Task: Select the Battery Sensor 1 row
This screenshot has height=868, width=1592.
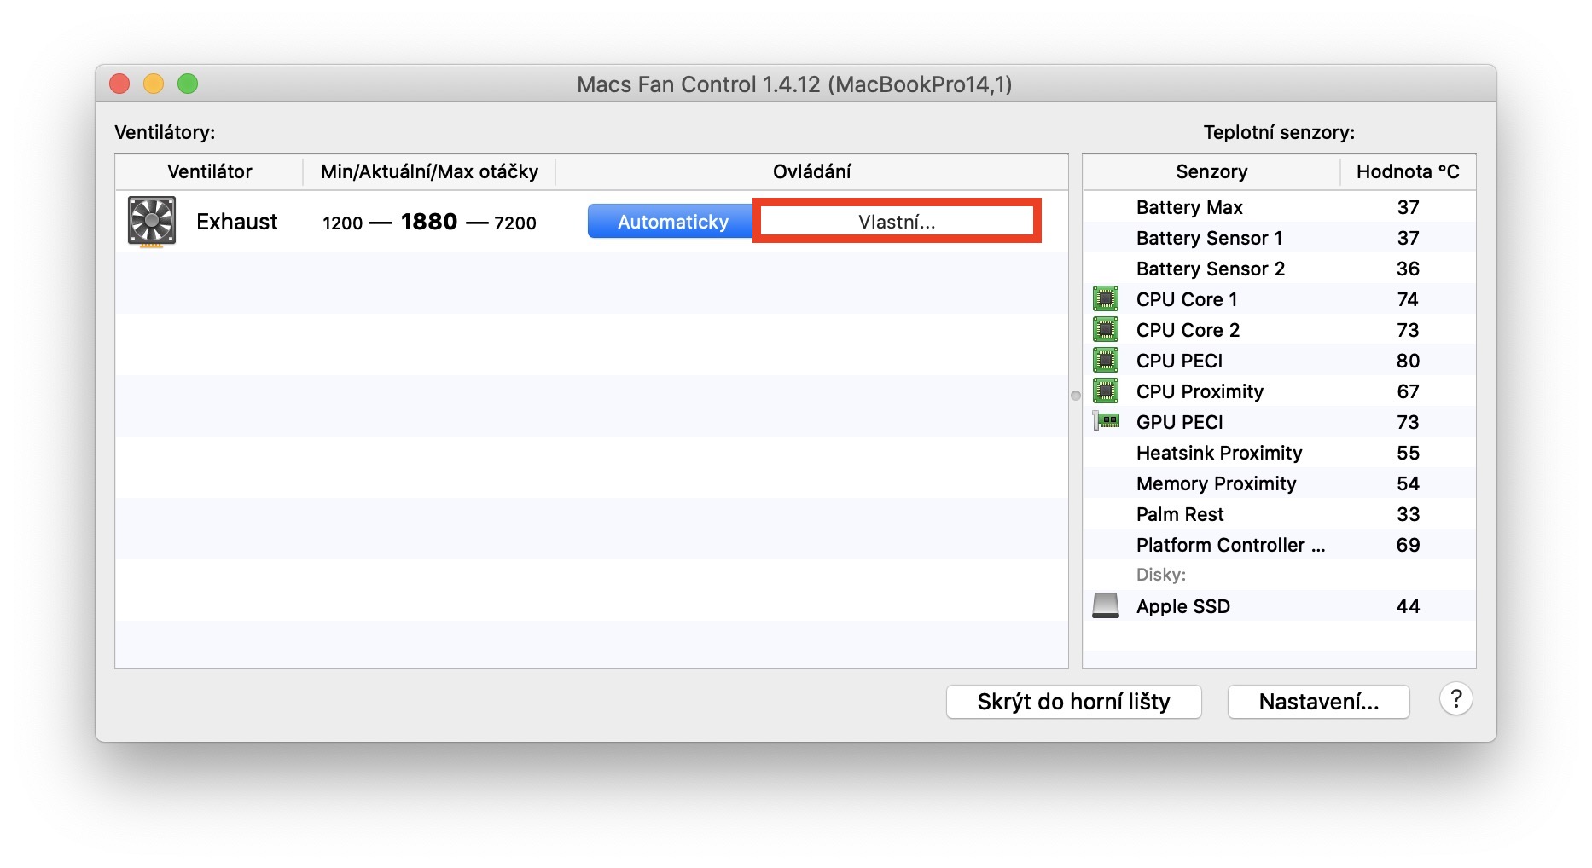Action: point(1279,238)
